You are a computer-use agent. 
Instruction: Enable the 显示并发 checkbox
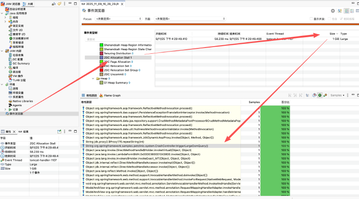311,19
